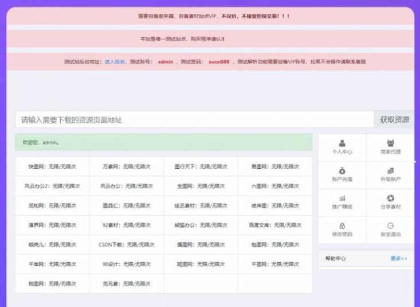
Task: Select the 六图网 quota cell
Action: point(275,186)
